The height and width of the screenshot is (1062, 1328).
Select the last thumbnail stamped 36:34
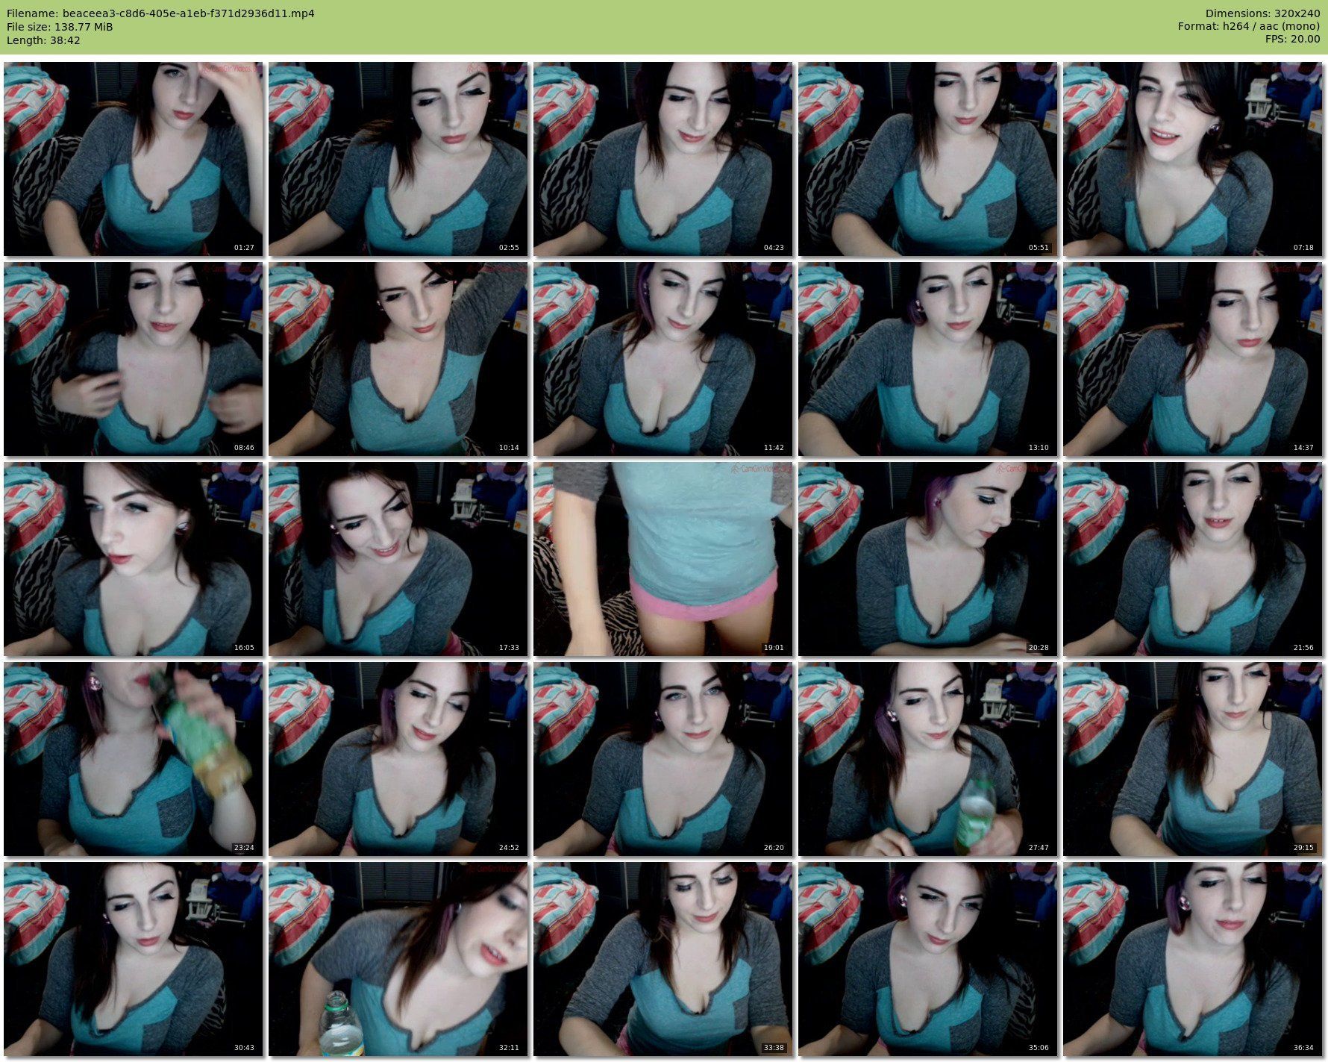tap(1192, 959)
